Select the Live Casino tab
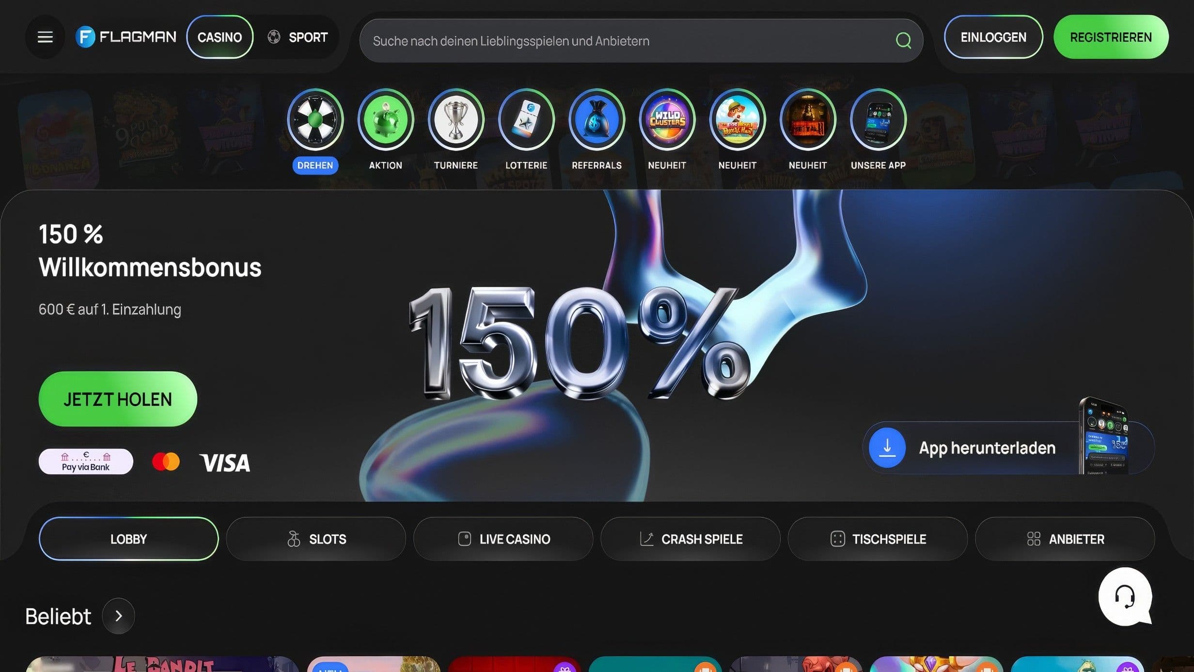The image size is (1194, 672). click(503, 539)
